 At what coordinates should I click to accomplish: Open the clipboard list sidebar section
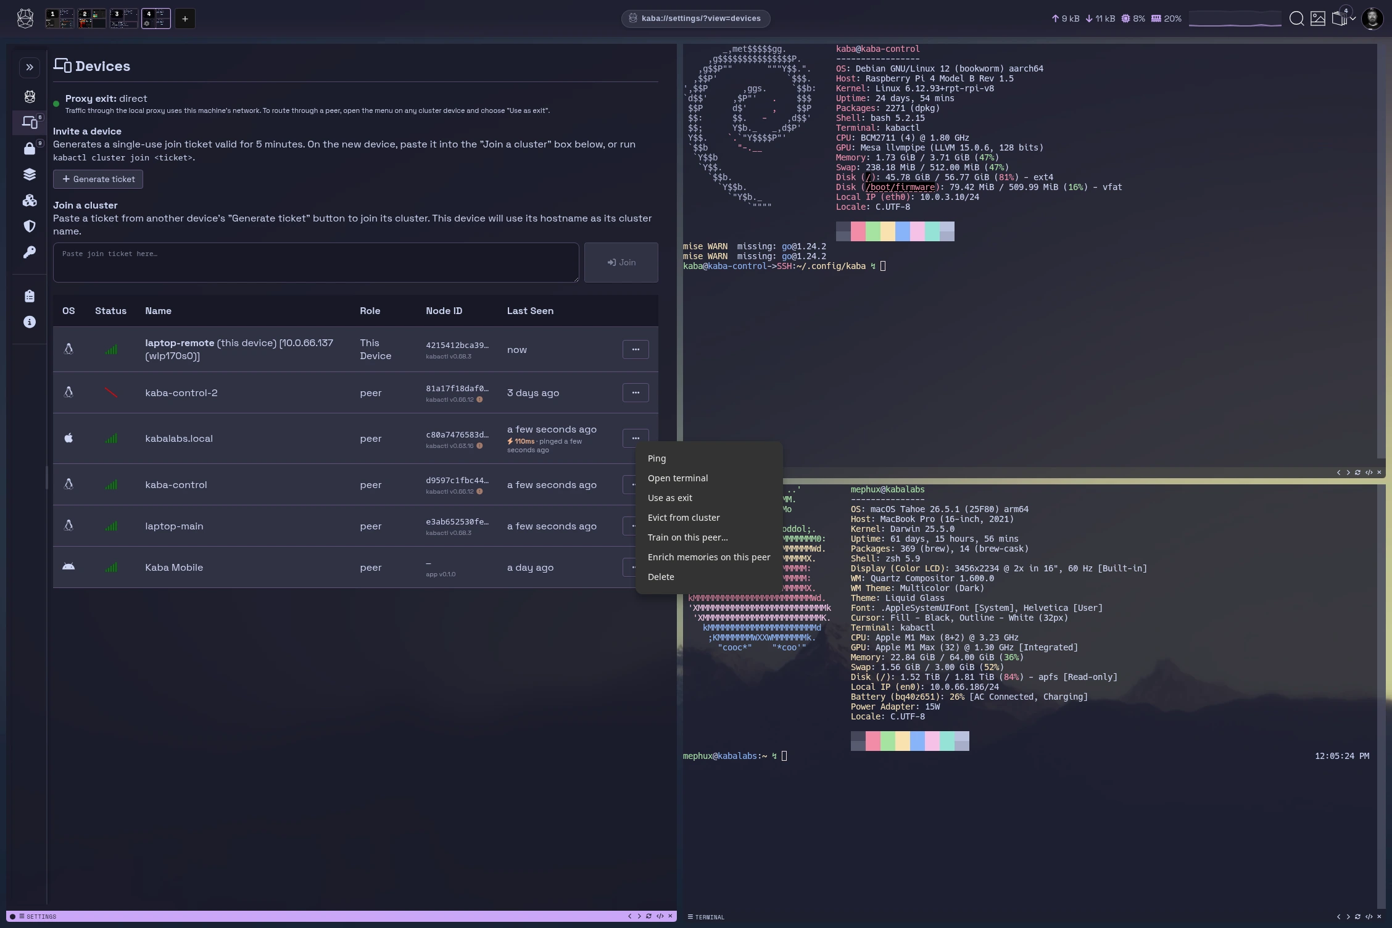(30, 296)
